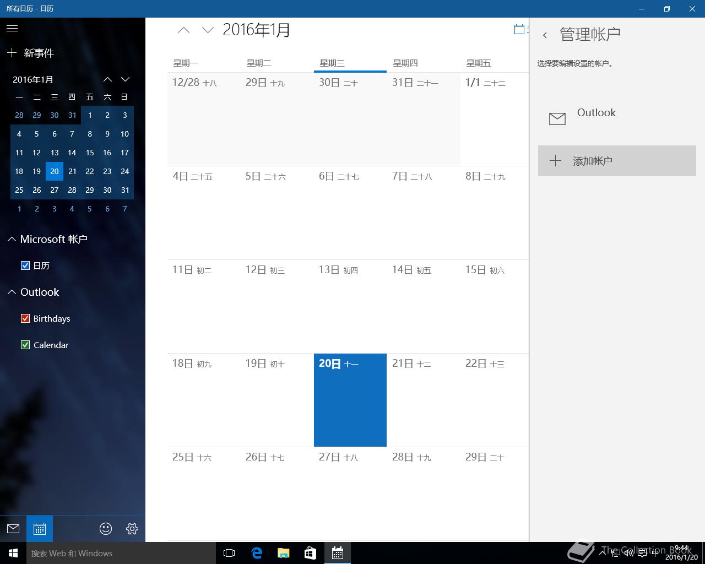
Task: Click 添加帐户 to add an account
Action: click(x=617, y=161)
